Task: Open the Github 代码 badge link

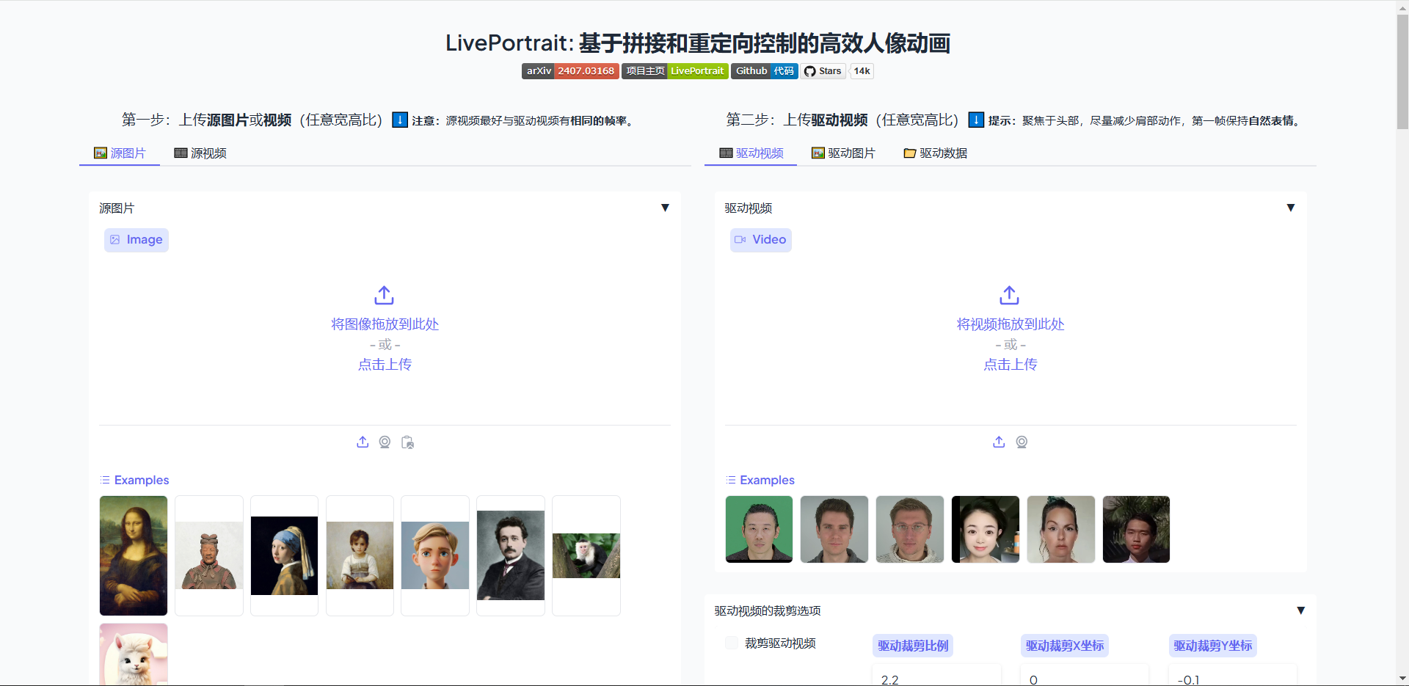Action: (765, 71)
